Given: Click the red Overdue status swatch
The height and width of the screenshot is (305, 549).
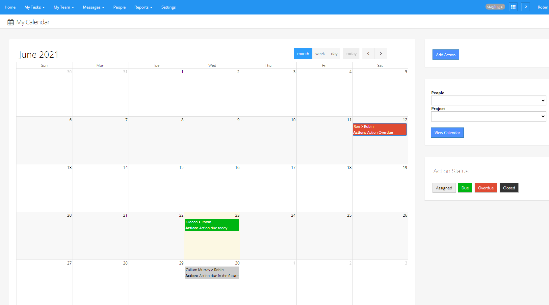Looking at the screenshot, I should (486, 188).
